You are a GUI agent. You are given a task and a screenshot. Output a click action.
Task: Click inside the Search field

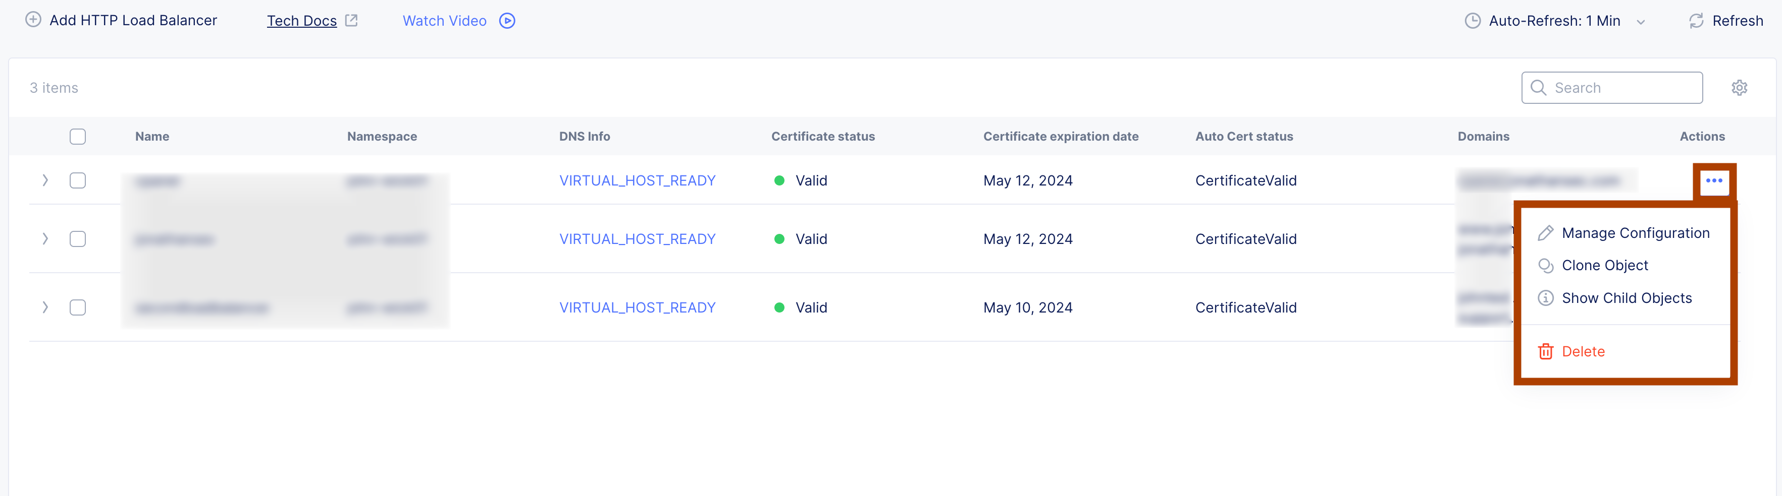coord(1612,88)
